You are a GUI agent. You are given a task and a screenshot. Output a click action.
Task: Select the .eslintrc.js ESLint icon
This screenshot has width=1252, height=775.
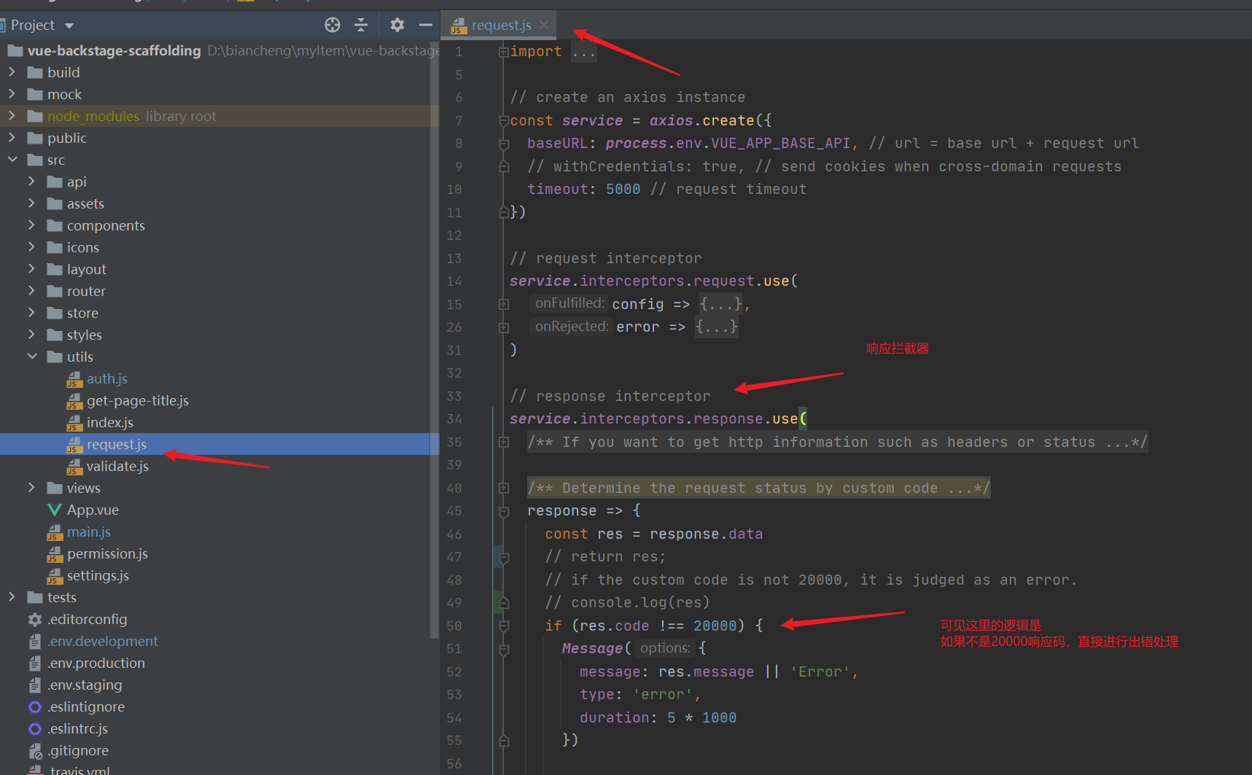tap(35, 728)
